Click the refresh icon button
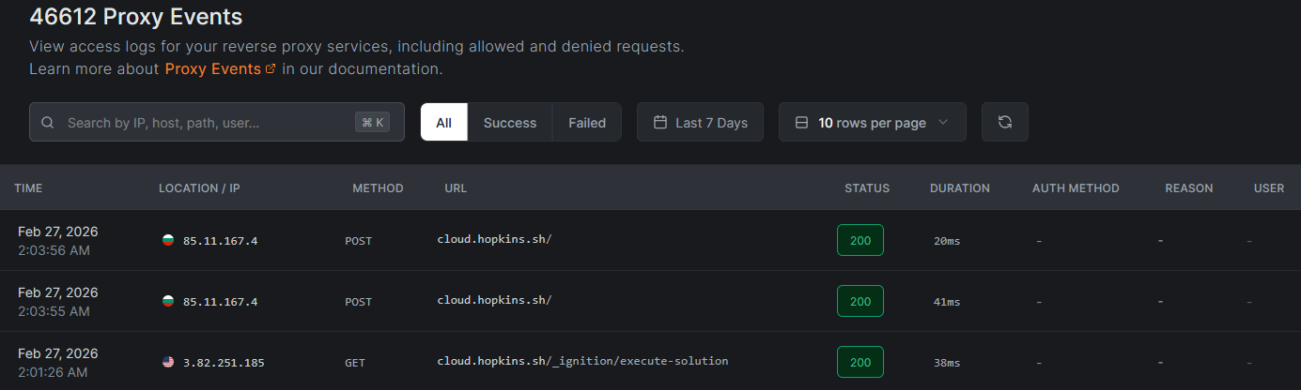This screenshot has height=390, width=1301. click(x=1004, y=122)
